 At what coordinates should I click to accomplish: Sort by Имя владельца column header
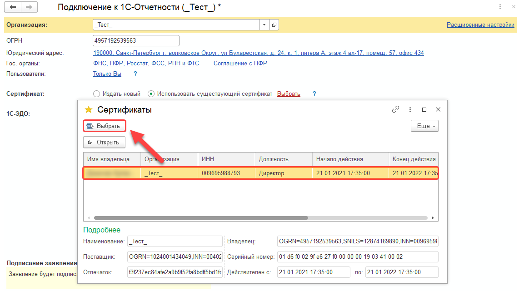(112, 159)
